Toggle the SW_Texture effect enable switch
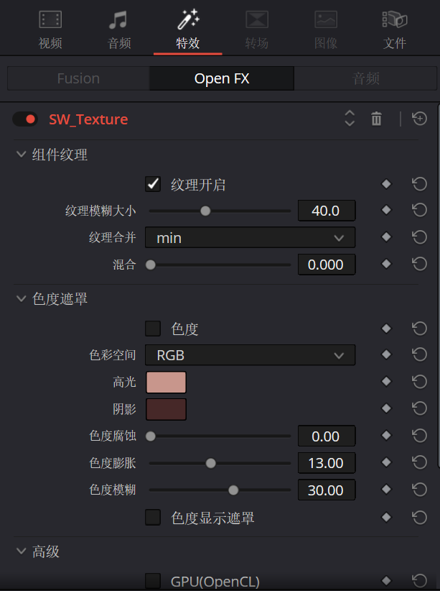Image resolution: width=440 pixels, height=591 pixels. tap(25, 119)
